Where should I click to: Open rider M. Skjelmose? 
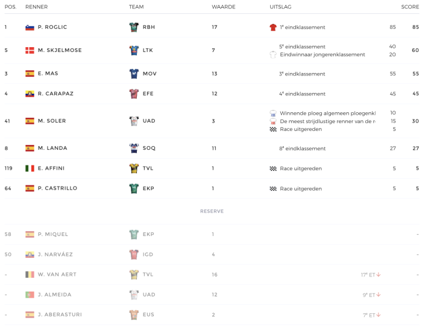(60, 50)
